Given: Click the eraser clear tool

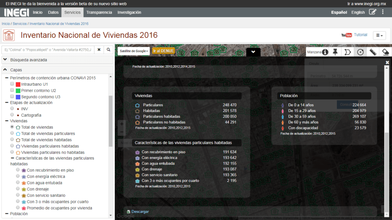Looking at the screenshot, I should 385,52.
